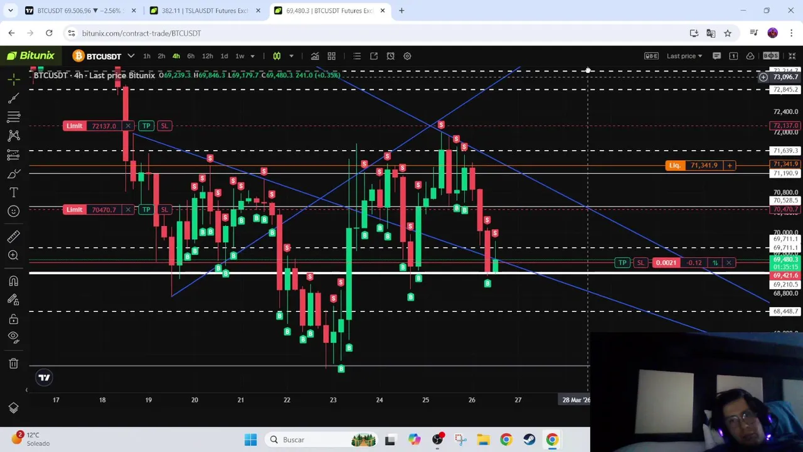The height and width of the screenshot is (452, 803).
Task: Toggle the B·E break-even display
Action: pyautogui.click(x=651, y=56)
